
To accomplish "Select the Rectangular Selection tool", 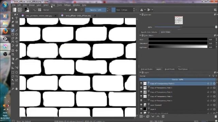I will point(13,72).
